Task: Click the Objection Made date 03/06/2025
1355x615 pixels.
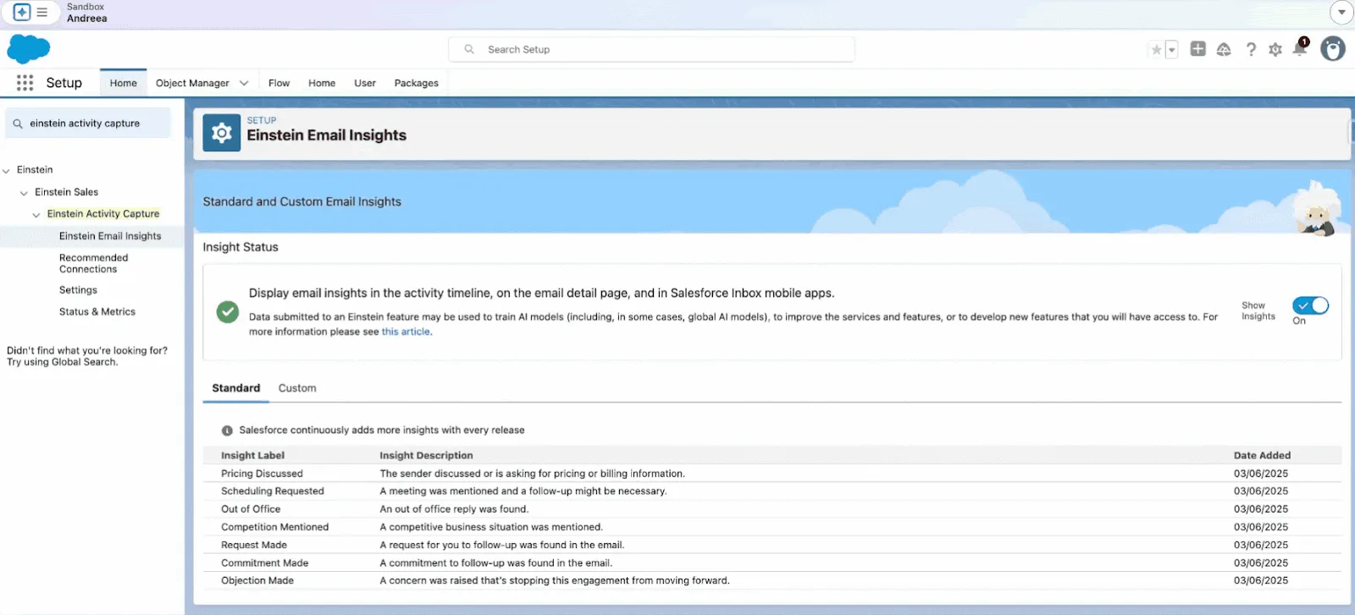Action: [1261, 580]
